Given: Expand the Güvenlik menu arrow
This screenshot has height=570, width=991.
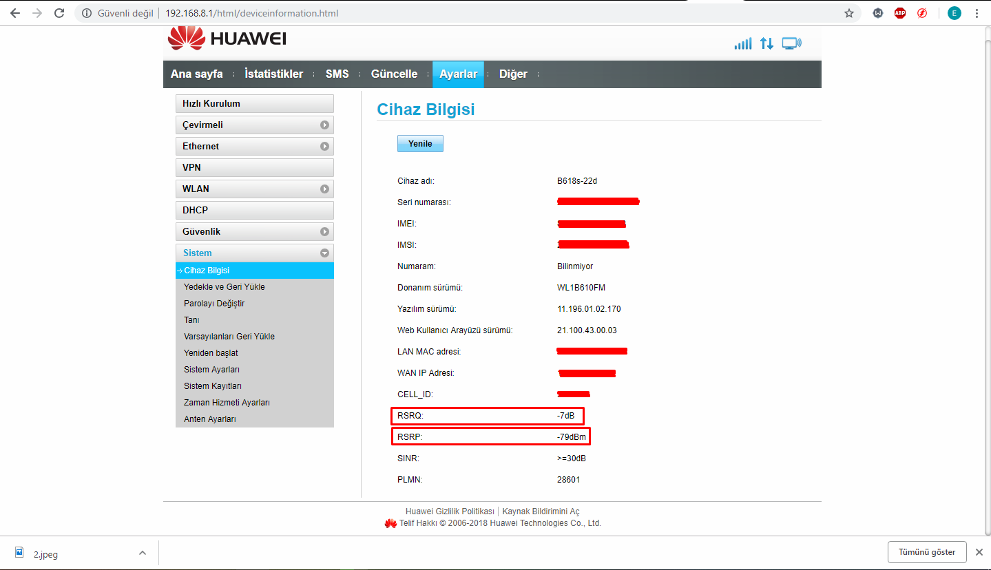Looking at the screenshot, I should (x=324, y=232).
